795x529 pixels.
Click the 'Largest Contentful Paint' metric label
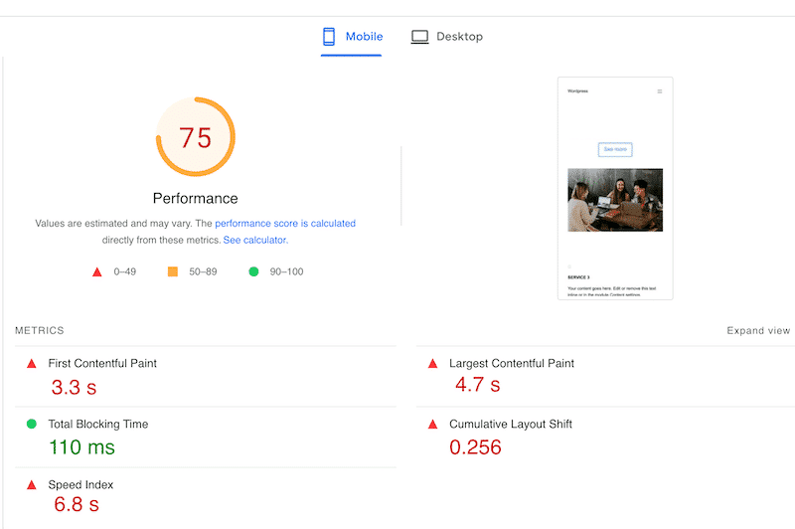[512, 363]
